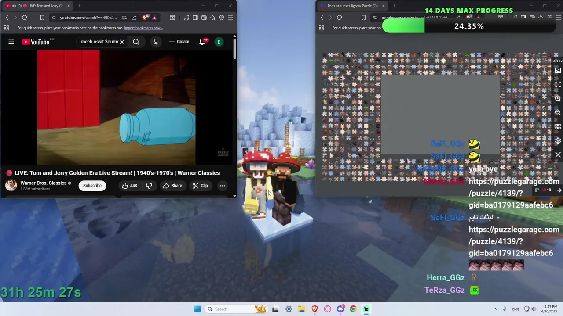Open YouTube notifications bell
563x316 pixels.
pyautogui.click(x=202, y=42)
